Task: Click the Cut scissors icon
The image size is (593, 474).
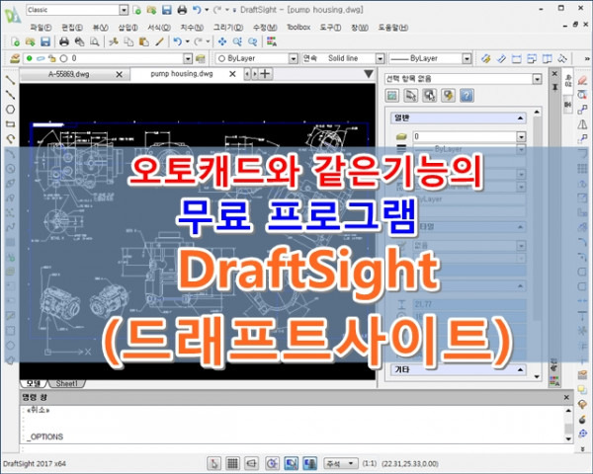Action: coord(113,41)
